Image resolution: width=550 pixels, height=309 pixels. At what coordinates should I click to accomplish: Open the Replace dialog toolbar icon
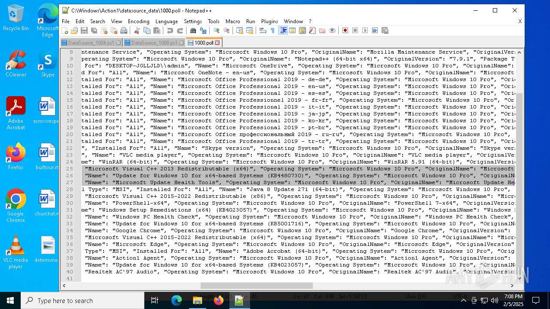tap(203, 30)
